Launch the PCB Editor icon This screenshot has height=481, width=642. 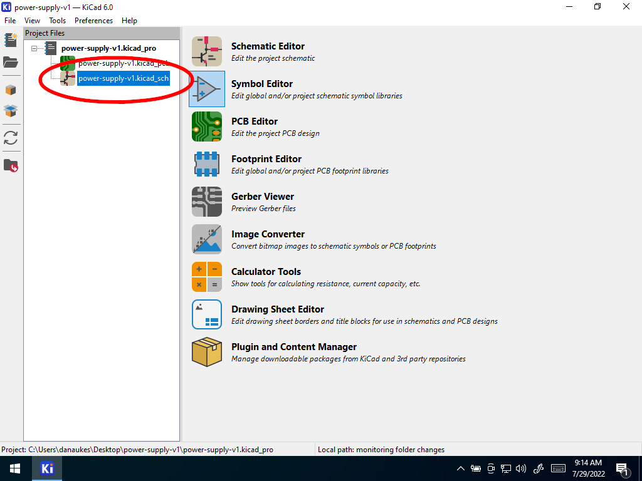(207, 127)
